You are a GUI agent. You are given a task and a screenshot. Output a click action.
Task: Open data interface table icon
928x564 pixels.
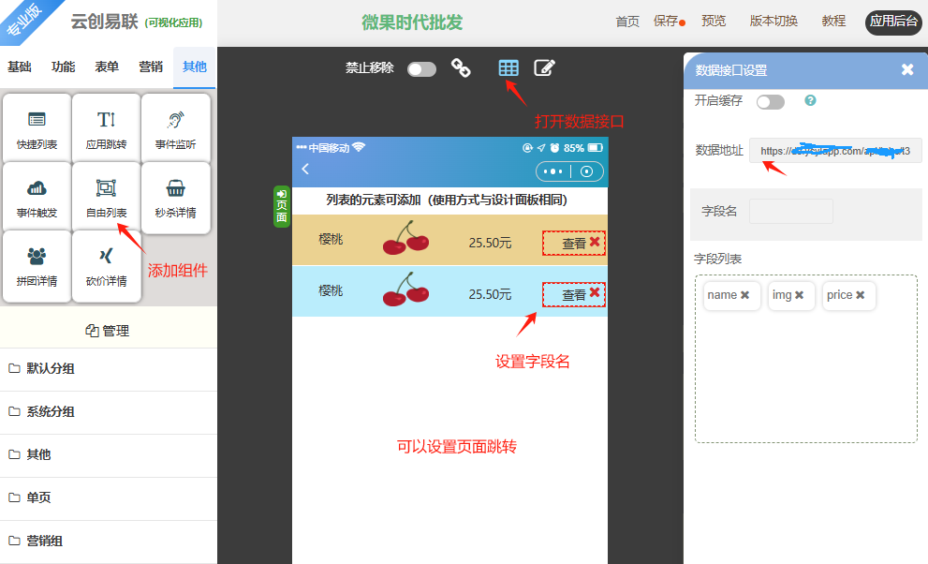508,67
